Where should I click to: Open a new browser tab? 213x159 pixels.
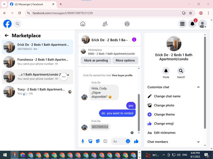(x=60, y=4)
